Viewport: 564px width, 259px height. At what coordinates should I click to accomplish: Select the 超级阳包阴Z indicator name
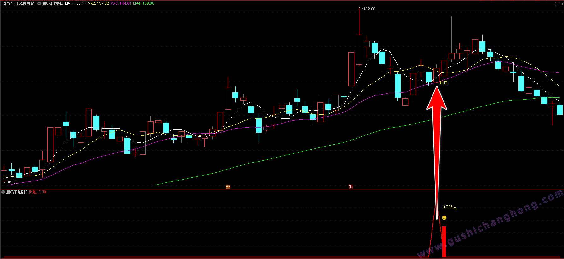(53, 4)
